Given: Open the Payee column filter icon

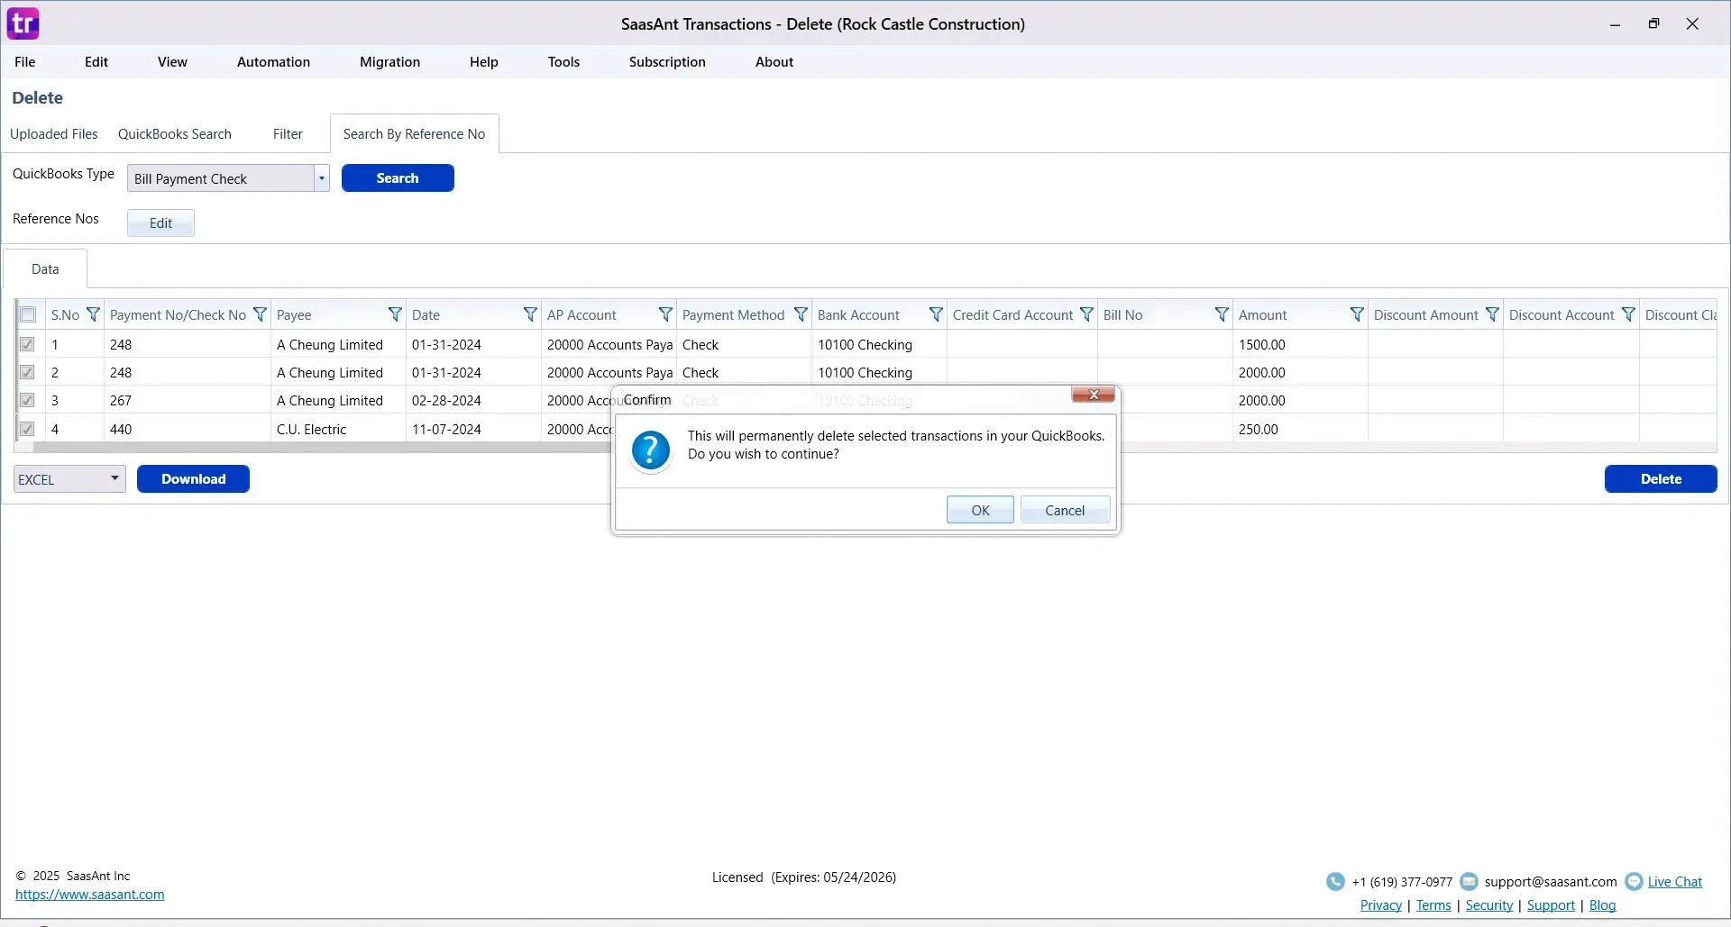Looking at the screenshot, I should click(395, 314).
